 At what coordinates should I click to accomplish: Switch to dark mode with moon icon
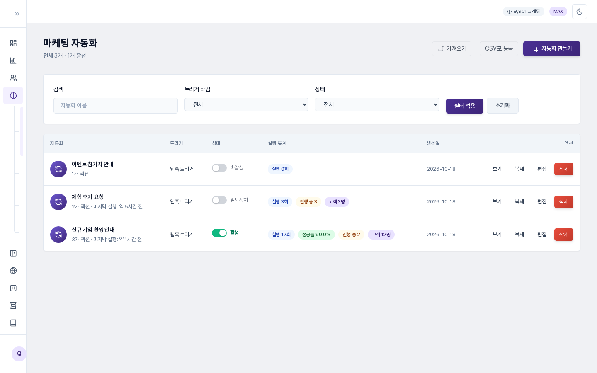[580, 12]
